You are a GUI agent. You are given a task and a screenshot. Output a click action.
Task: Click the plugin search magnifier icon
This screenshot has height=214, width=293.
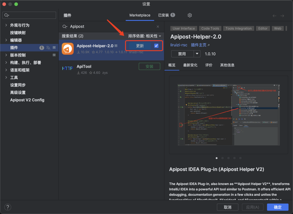pos(65,27)
